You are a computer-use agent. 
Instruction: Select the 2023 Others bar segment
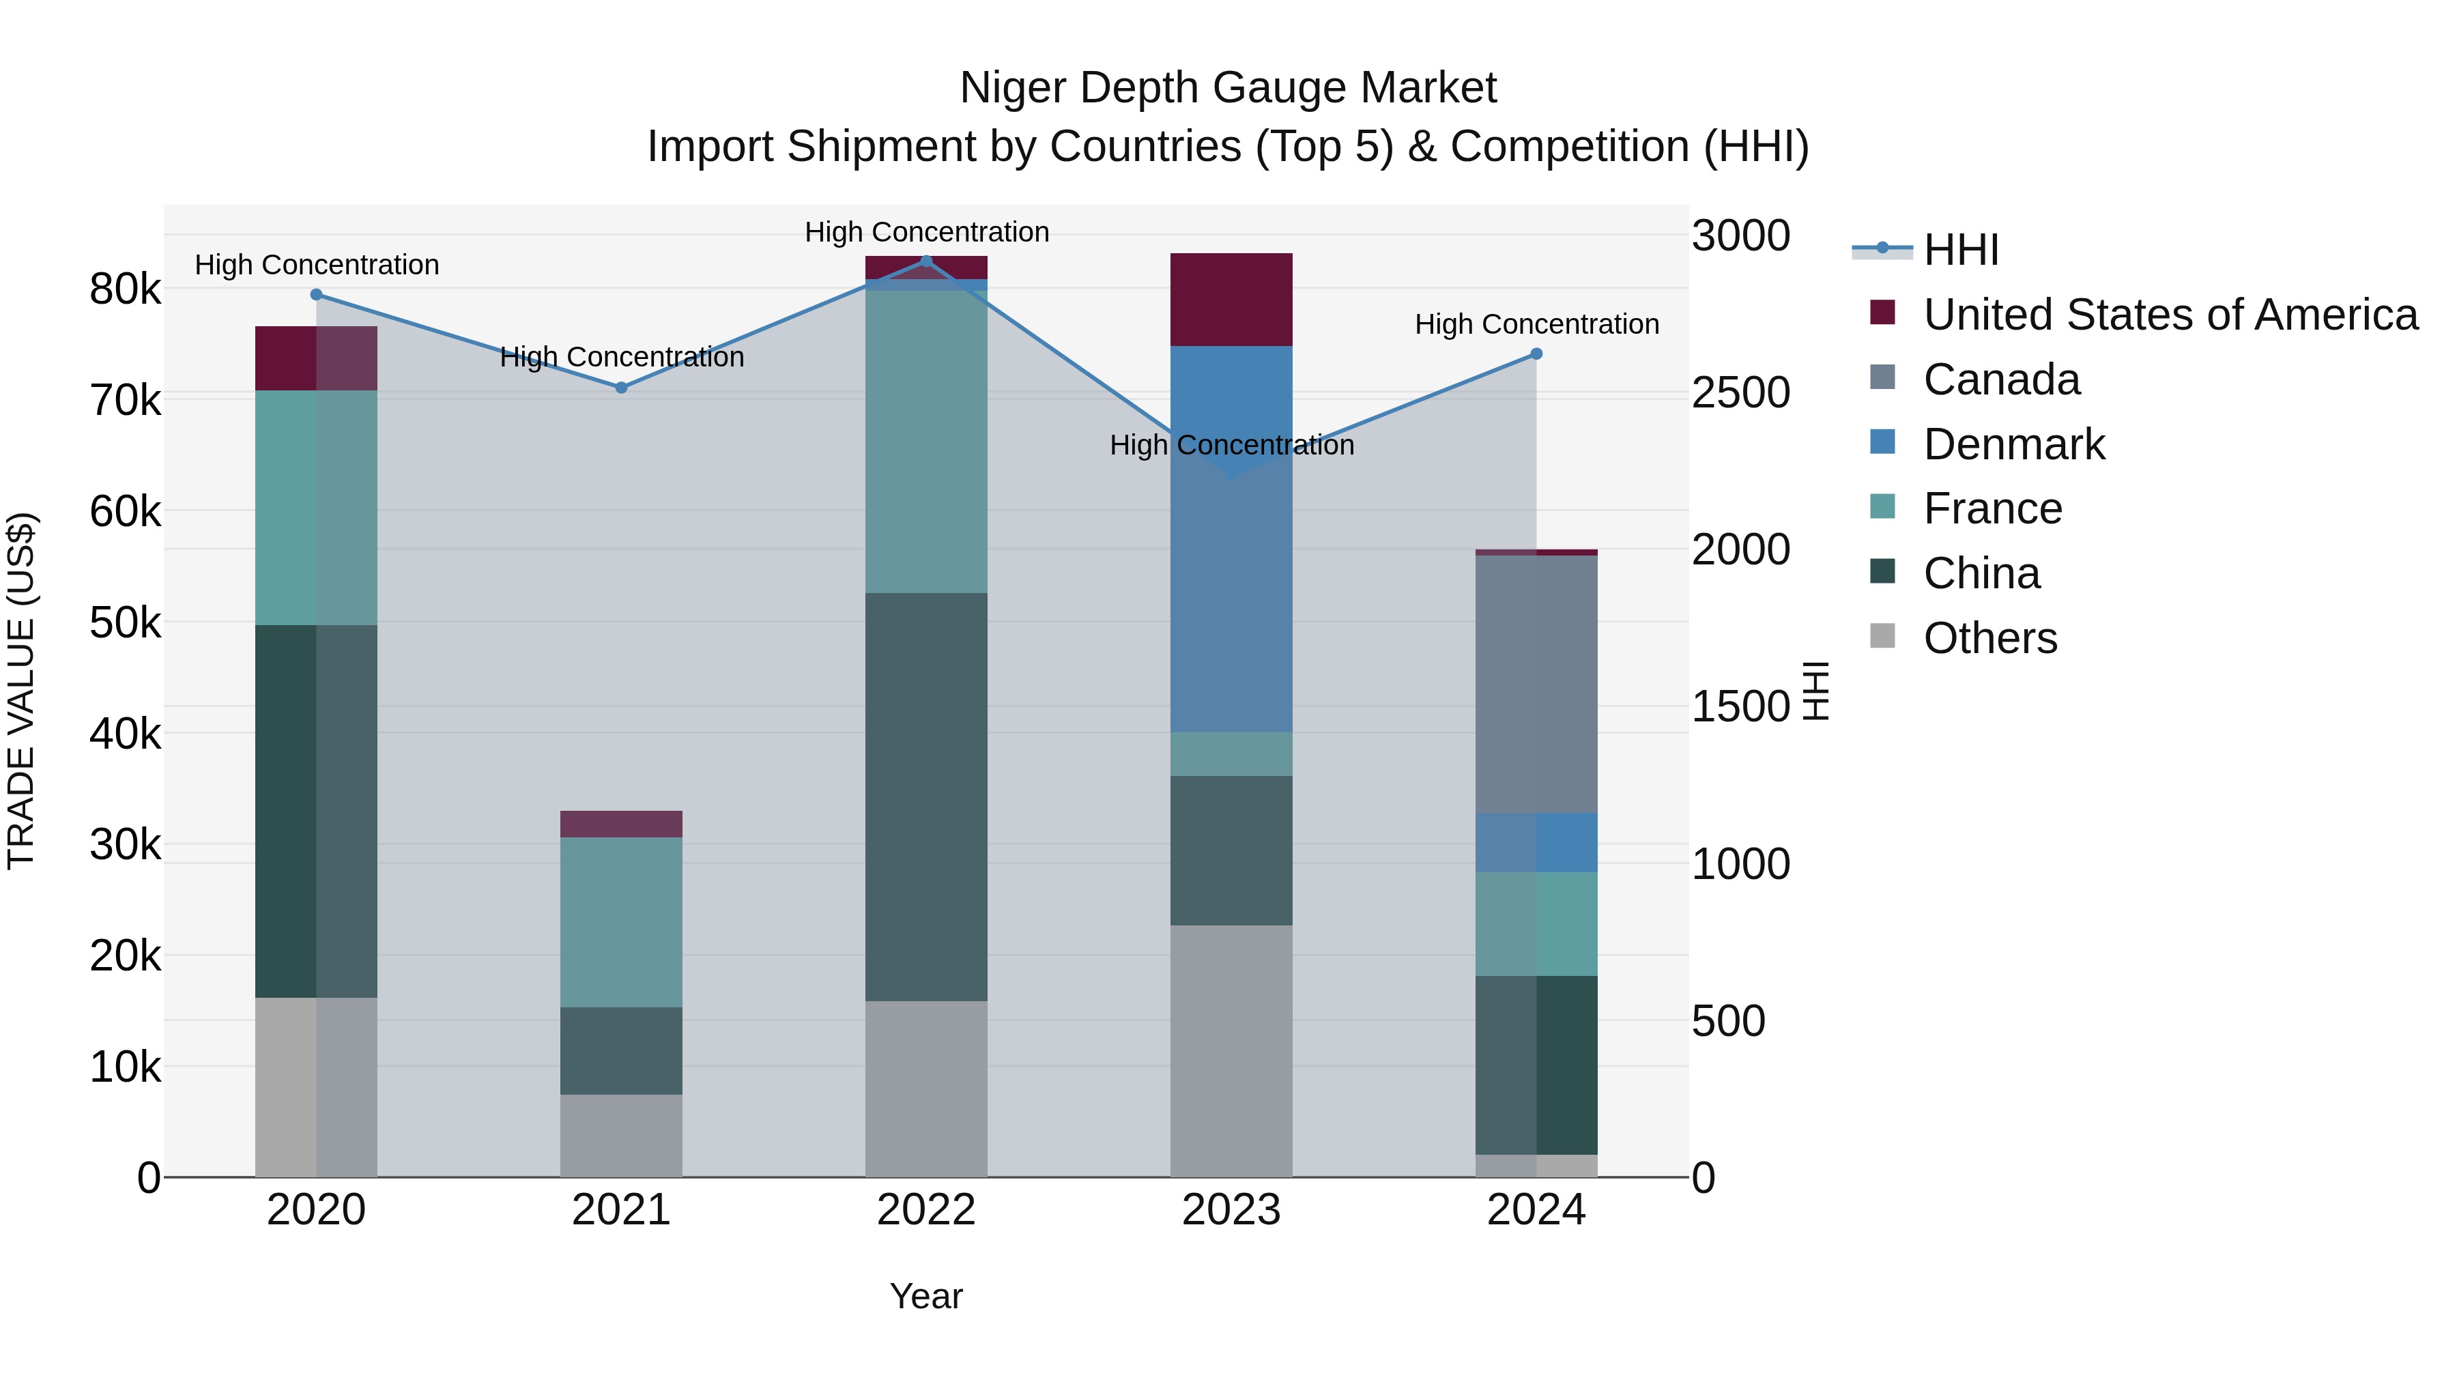pos(1231,1051)
